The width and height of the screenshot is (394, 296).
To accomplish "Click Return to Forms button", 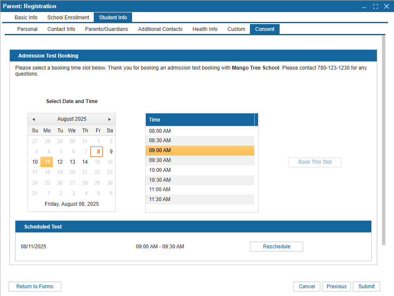I will [x=35, y=287].
